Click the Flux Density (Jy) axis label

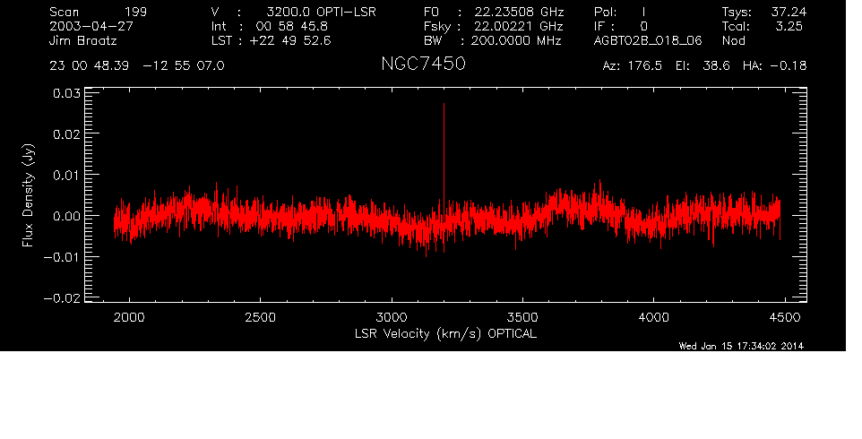(28, 195)
